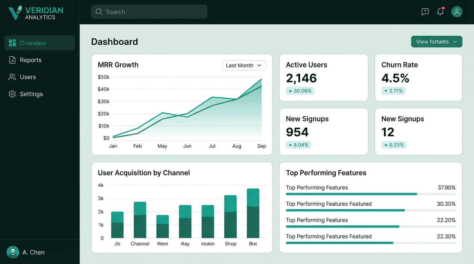Switch to the Reports section

tap(31, 60)
